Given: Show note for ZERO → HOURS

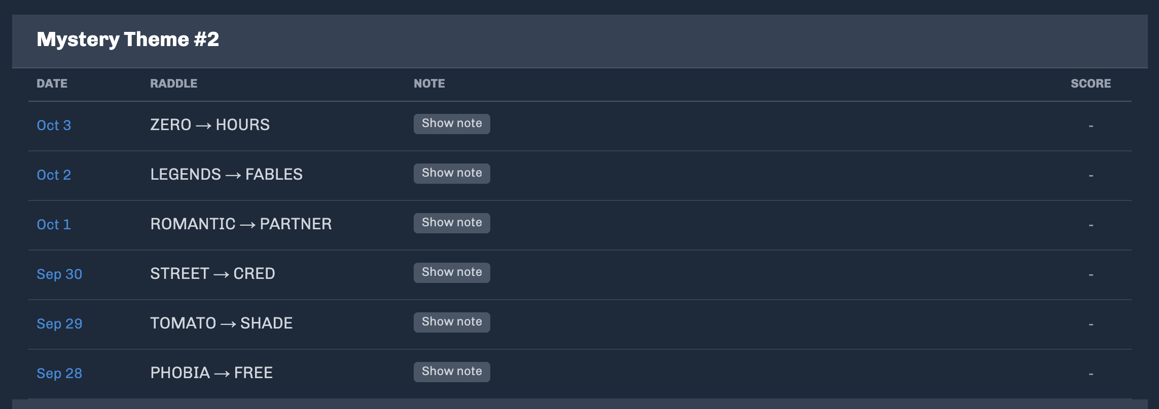Looking at the screenshot, I should pyautogui.click(x=452, y=124).
